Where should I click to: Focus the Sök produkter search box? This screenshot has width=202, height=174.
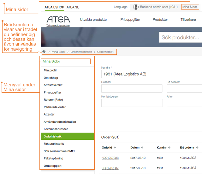click(181, 38)
